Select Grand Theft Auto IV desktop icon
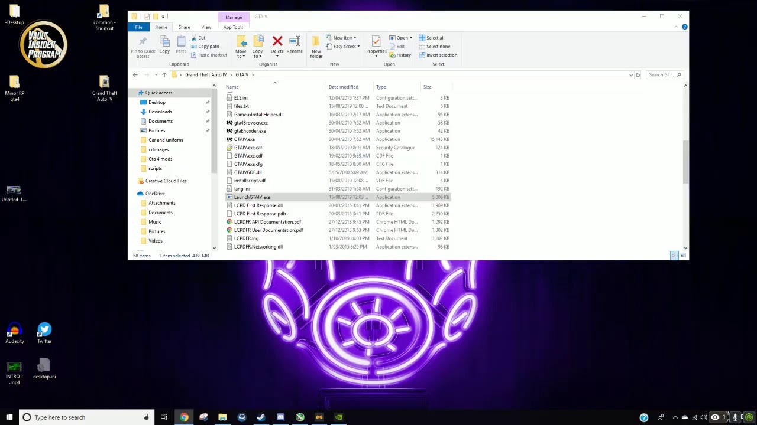Image resolution: width=757 pixels, height=425 pixels. click(x=105, y=89)
